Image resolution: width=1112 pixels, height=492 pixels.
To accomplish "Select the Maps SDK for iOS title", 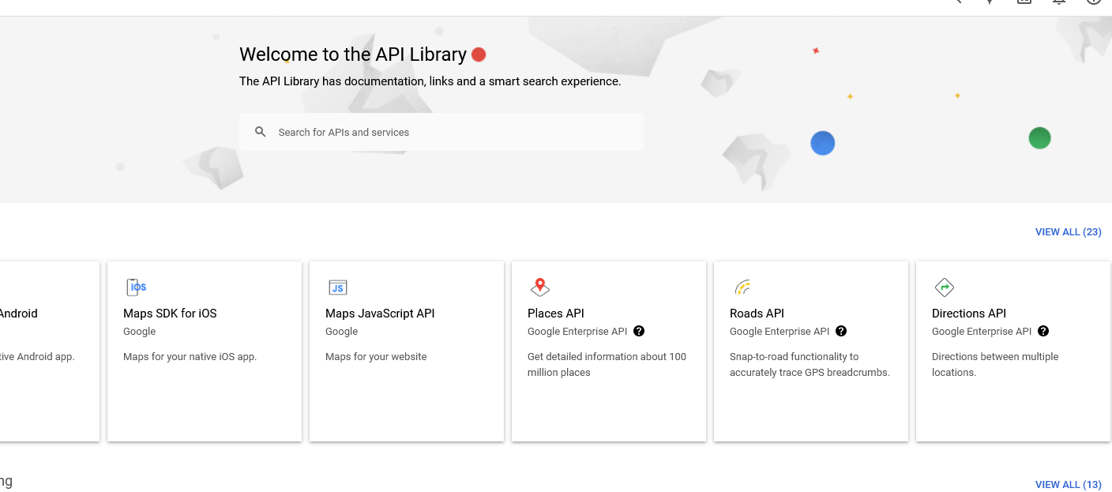I will 170,314.
